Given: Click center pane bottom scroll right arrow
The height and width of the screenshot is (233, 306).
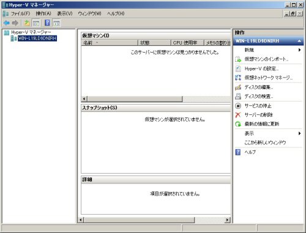Looking at the screenshot, I should pyautogui.click(x=228, y=220).
